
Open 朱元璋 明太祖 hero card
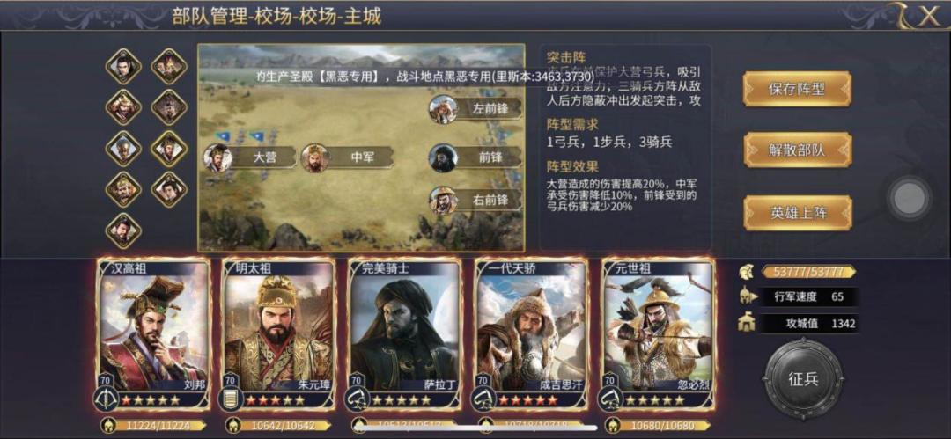pos(278,334)
